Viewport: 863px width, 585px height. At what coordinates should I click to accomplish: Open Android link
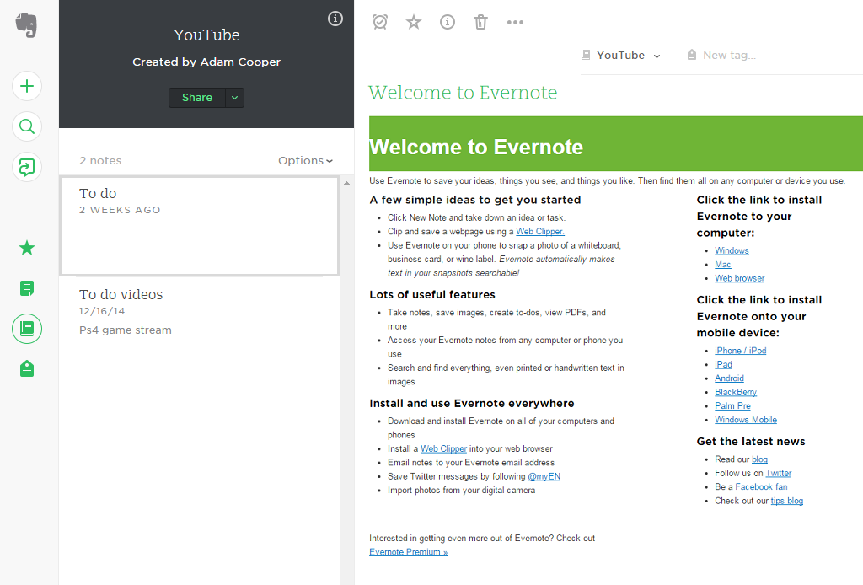pos(729,378)
